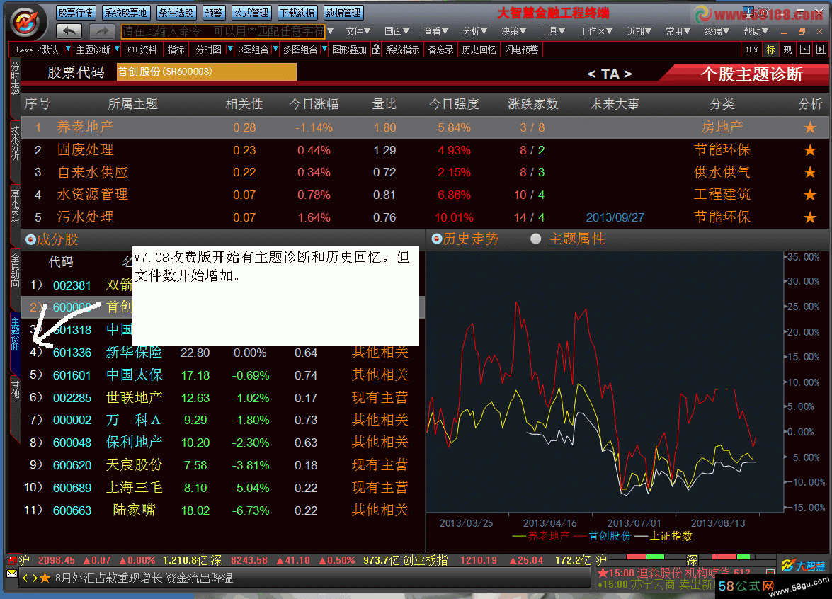Screen dimensions: 832x599
Task: Click the command input box at top
Action: (223, 31)
